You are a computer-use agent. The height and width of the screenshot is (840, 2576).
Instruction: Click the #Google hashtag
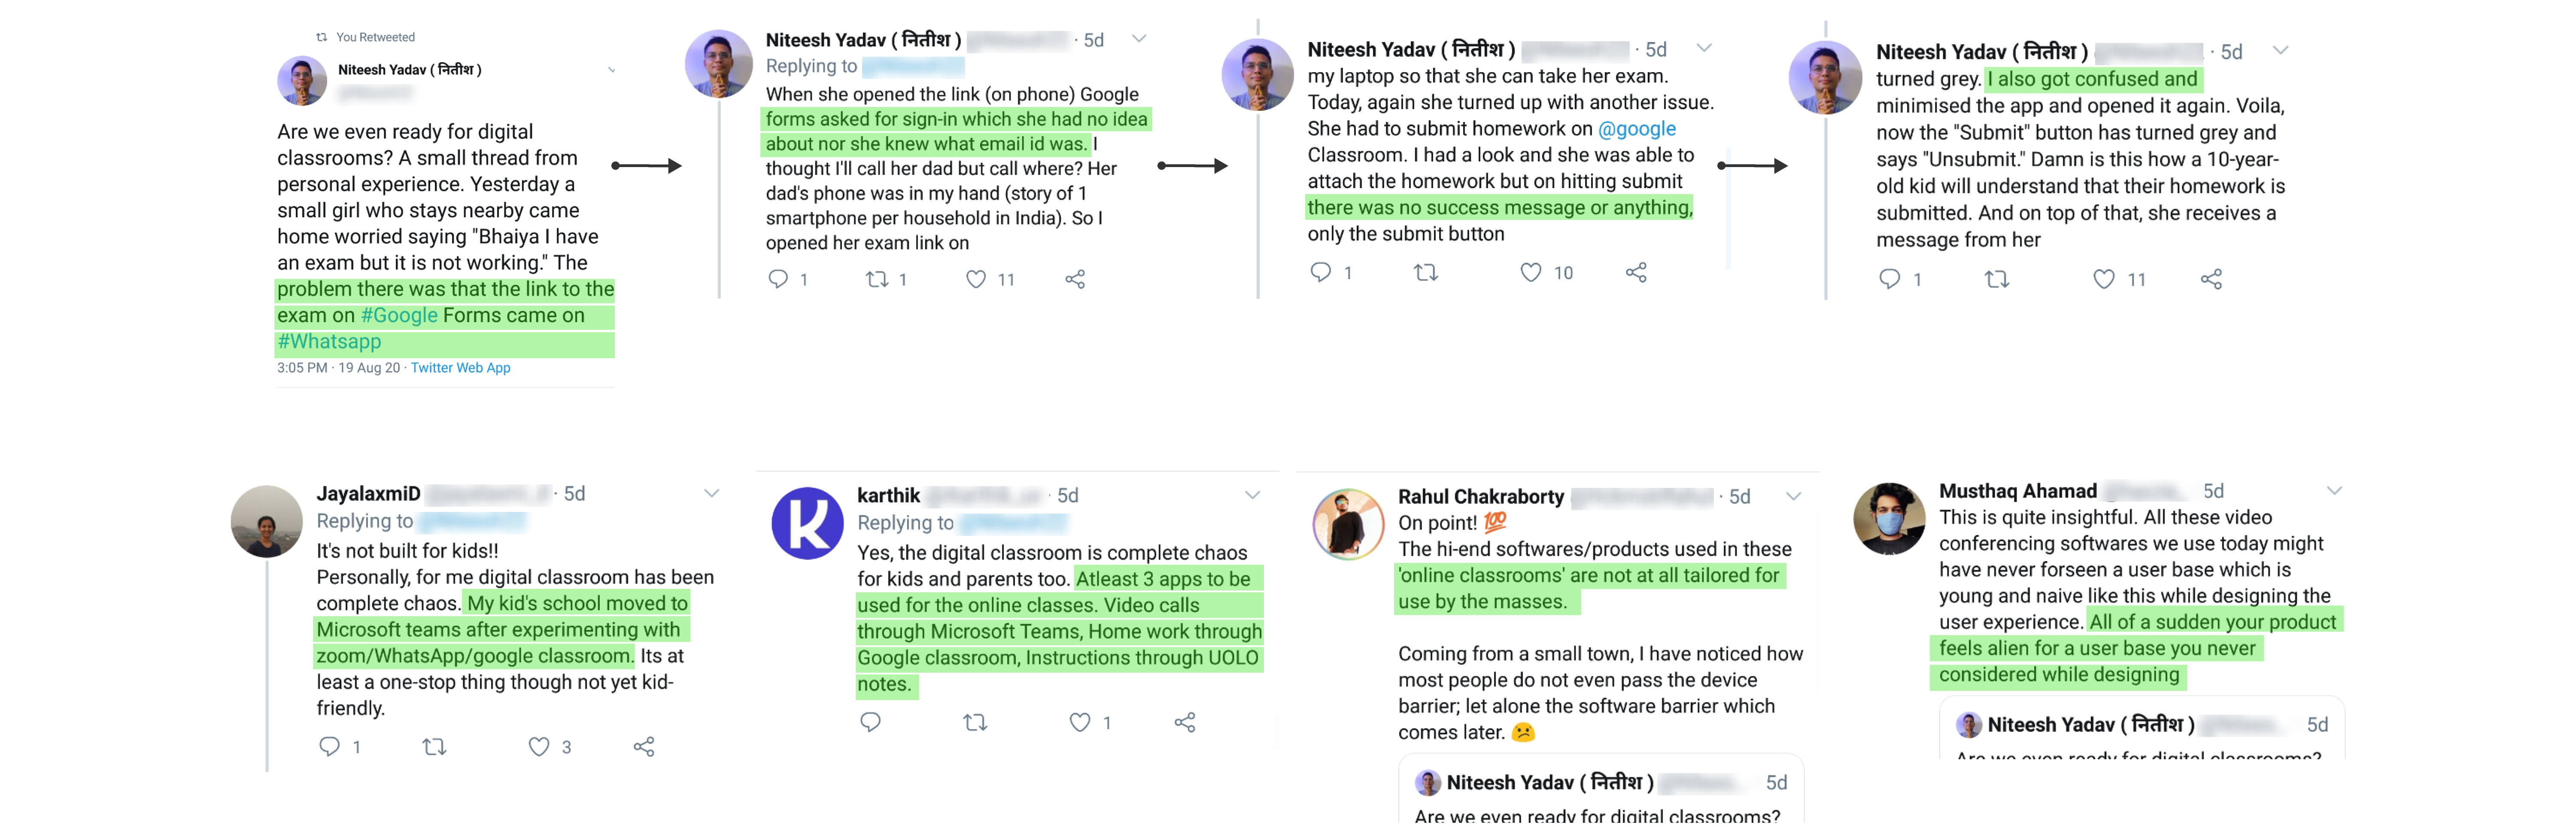point(399,316)
